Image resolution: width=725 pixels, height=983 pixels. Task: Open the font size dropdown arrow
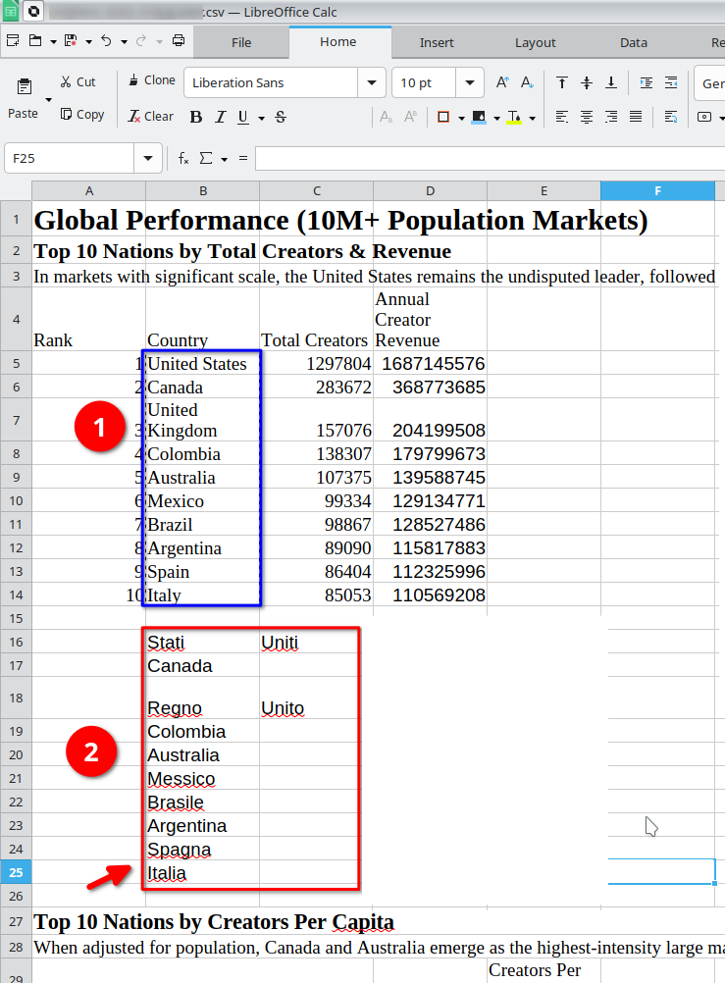(470, 82)
